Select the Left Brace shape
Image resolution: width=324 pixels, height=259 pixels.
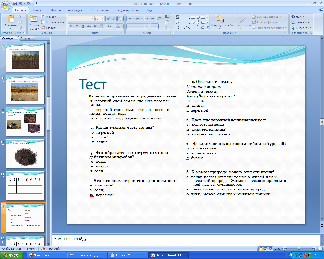tap(193, 27)
